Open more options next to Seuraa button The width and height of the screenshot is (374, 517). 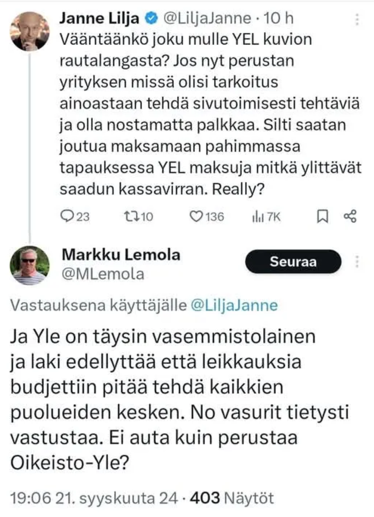357,261
